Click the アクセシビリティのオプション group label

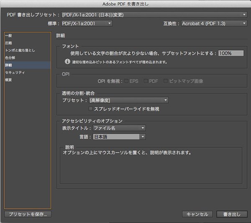92,121
